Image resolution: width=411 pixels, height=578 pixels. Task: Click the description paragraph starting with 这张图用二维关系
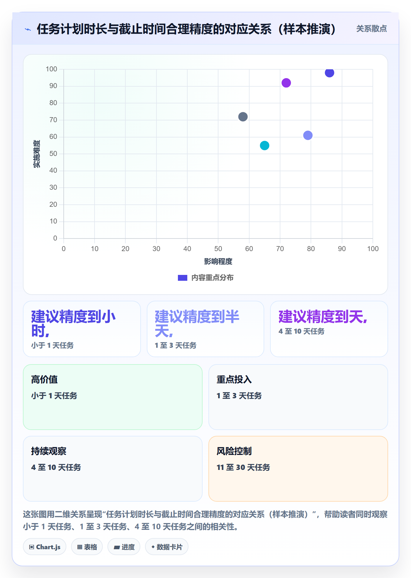[x=205, y=520]
